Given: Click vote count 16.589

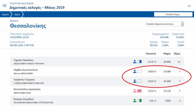Looking at the screenshot, I should click(x=167, y=72).
